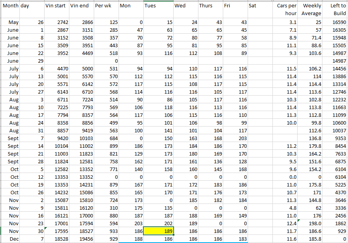Select the "Vin end" column header cell
The width and height of the screenshot is (348, 243).
(x=81, y=6)
